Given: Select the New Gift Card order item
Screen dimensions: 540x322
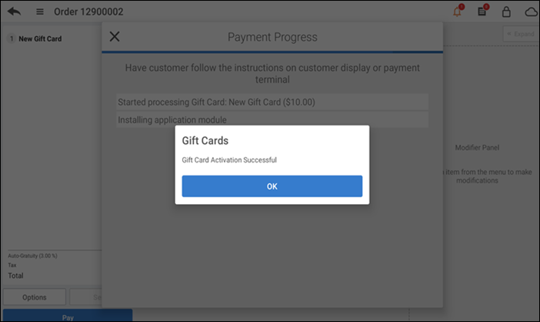Looking at the screenshot, I should tap(40, 39).
